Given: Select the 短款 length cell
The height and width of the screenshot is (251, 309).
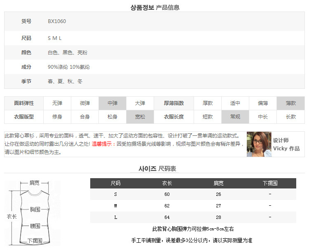Looking at the screenshot, I should 208,117.
